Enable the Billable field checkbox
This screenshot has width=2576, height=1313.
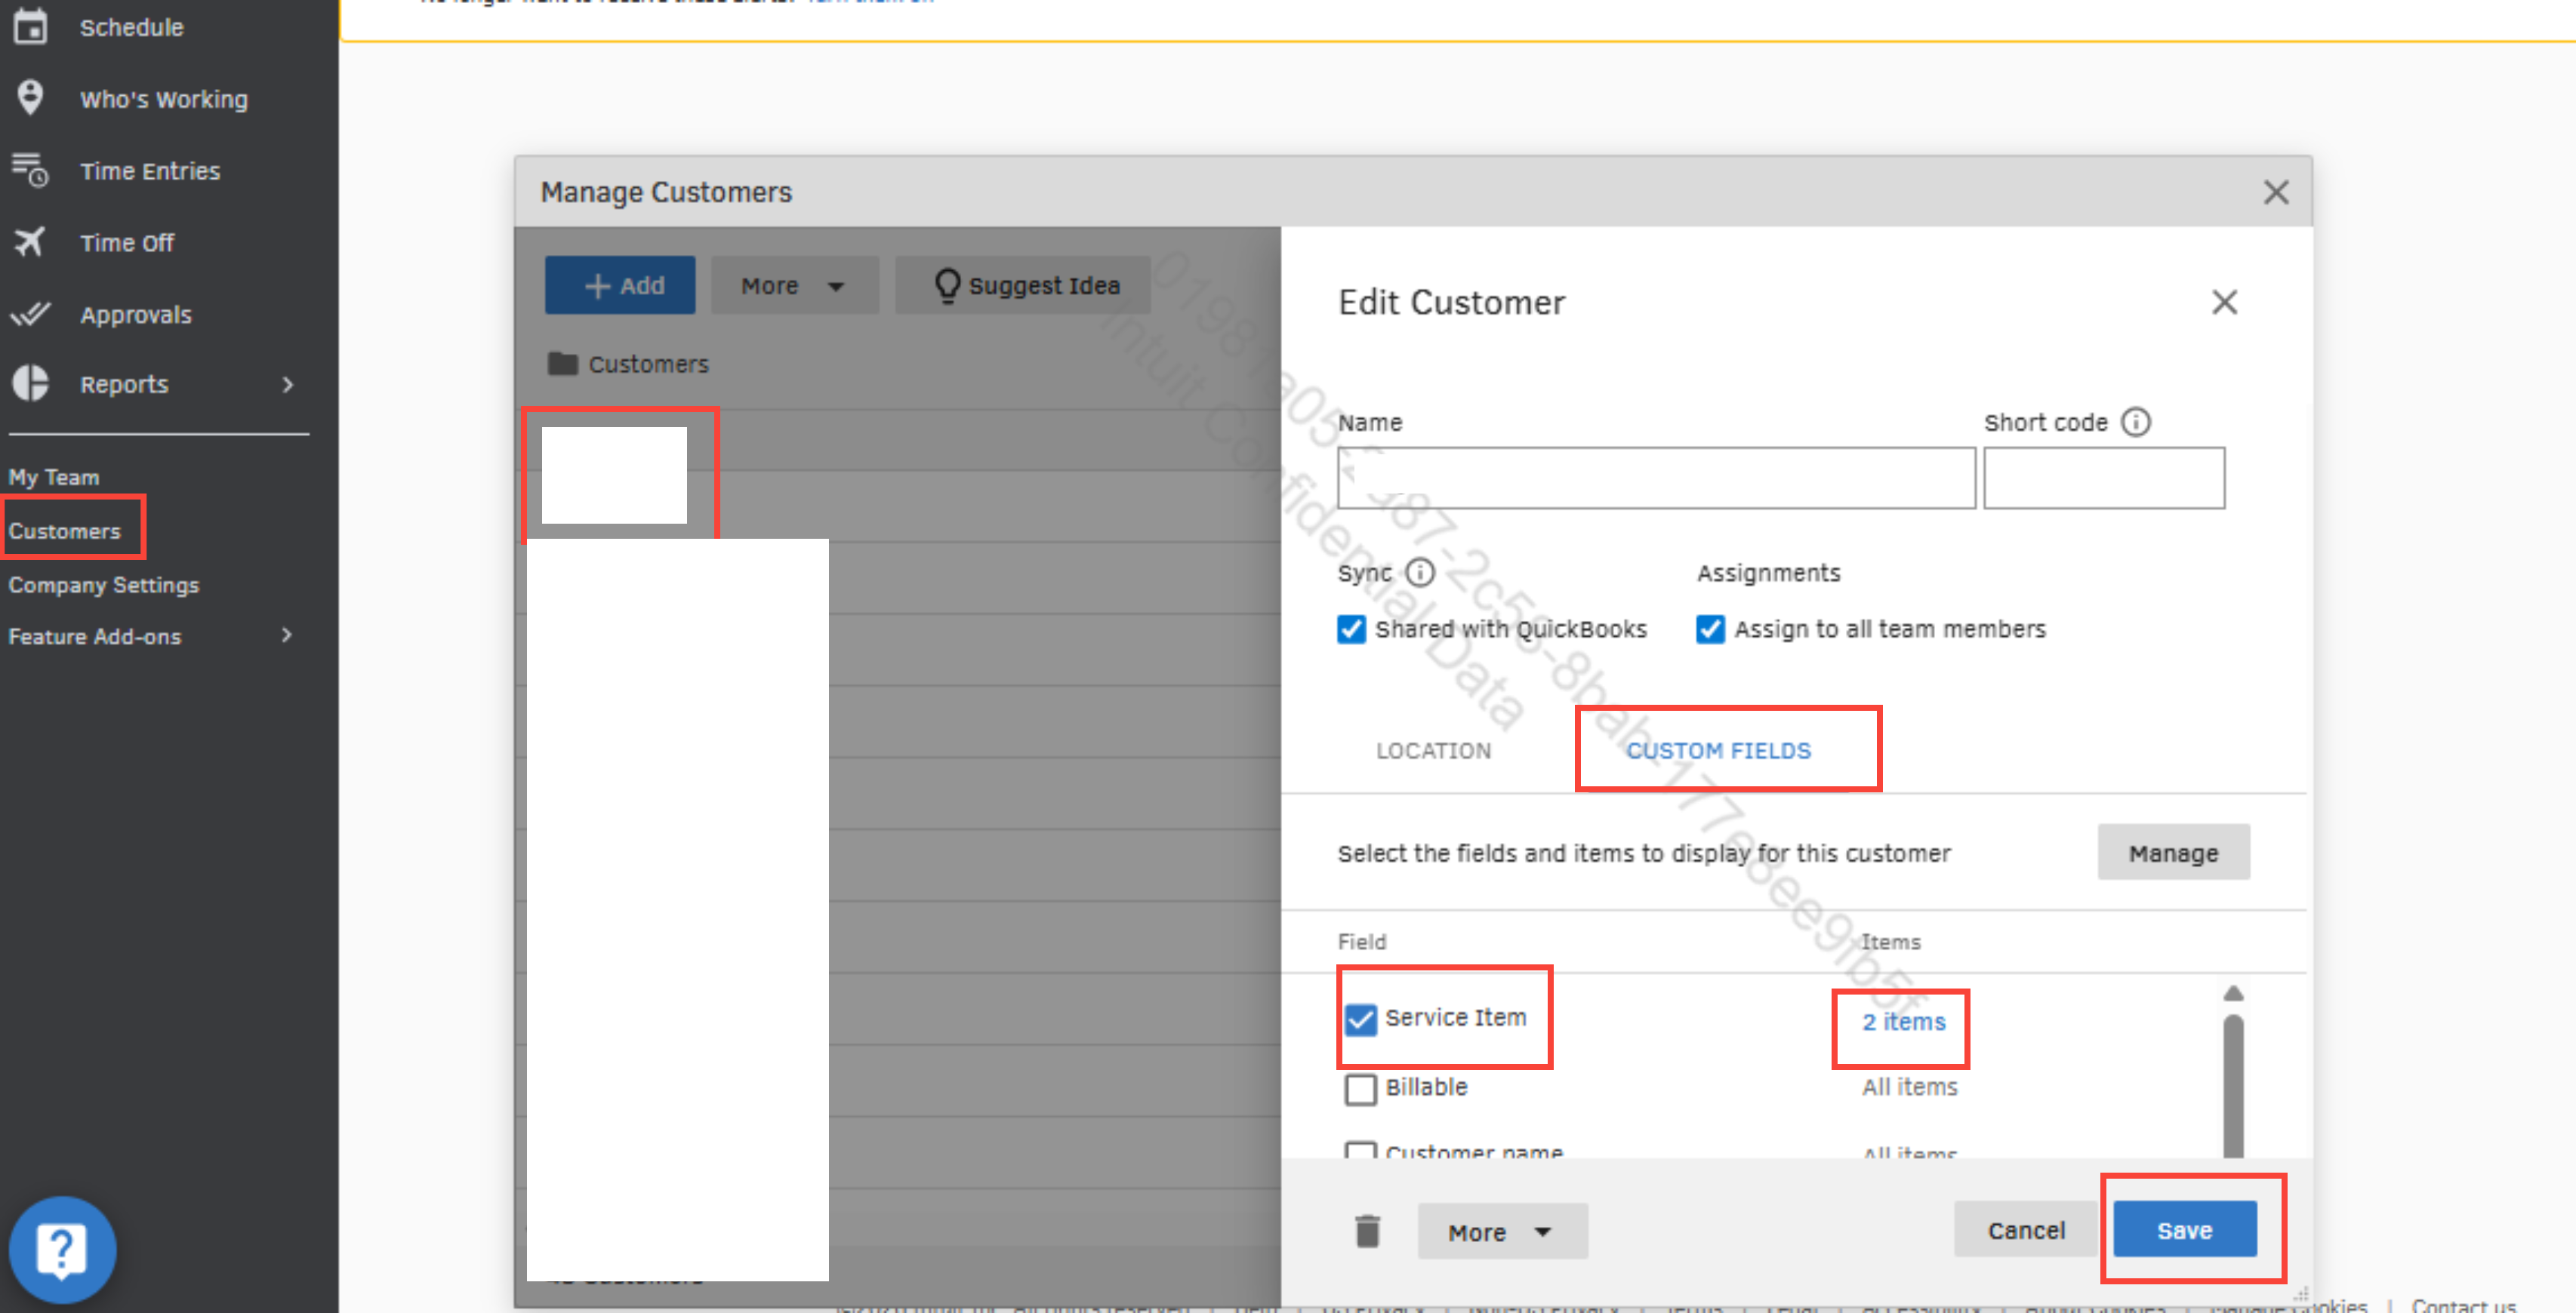tap(1360, 1088)
